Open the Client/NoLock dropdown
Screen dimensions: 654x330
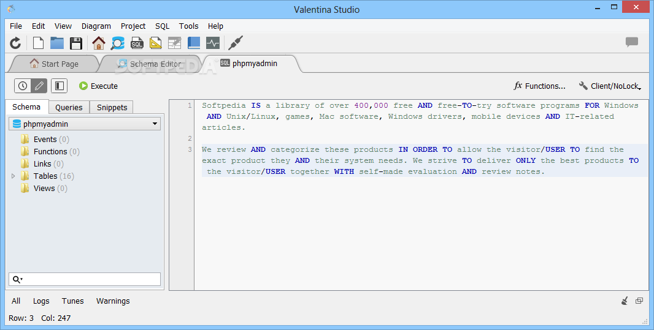coord(610,86)
